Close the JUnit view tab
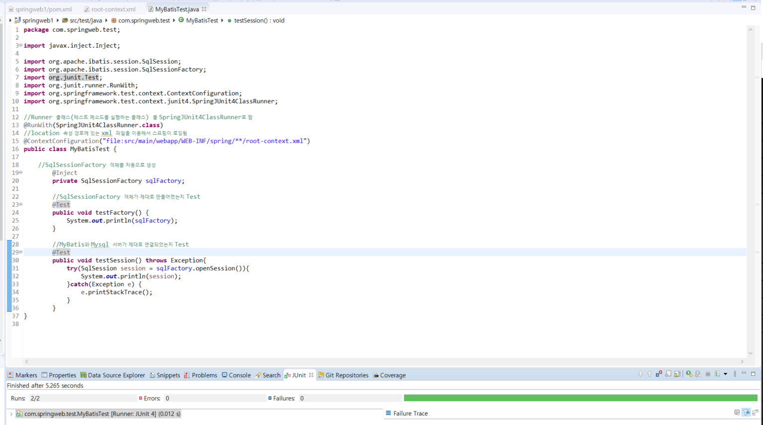Image resolution: width=763 pixels, height=425 pixels. point(311,375)
